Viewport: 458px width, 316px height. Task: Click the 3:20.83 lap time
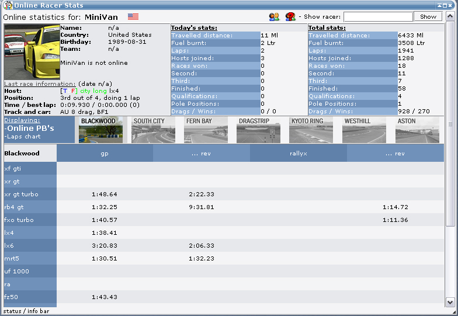[x=104, y=245]
